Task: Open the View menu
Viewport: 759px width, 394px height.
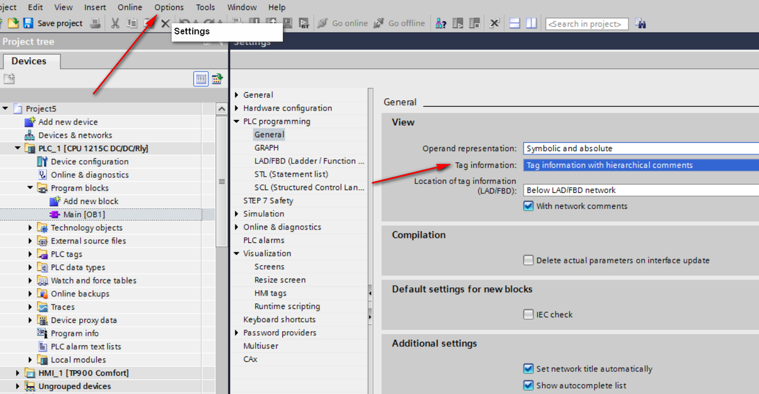Action: [x=63, y=7]
